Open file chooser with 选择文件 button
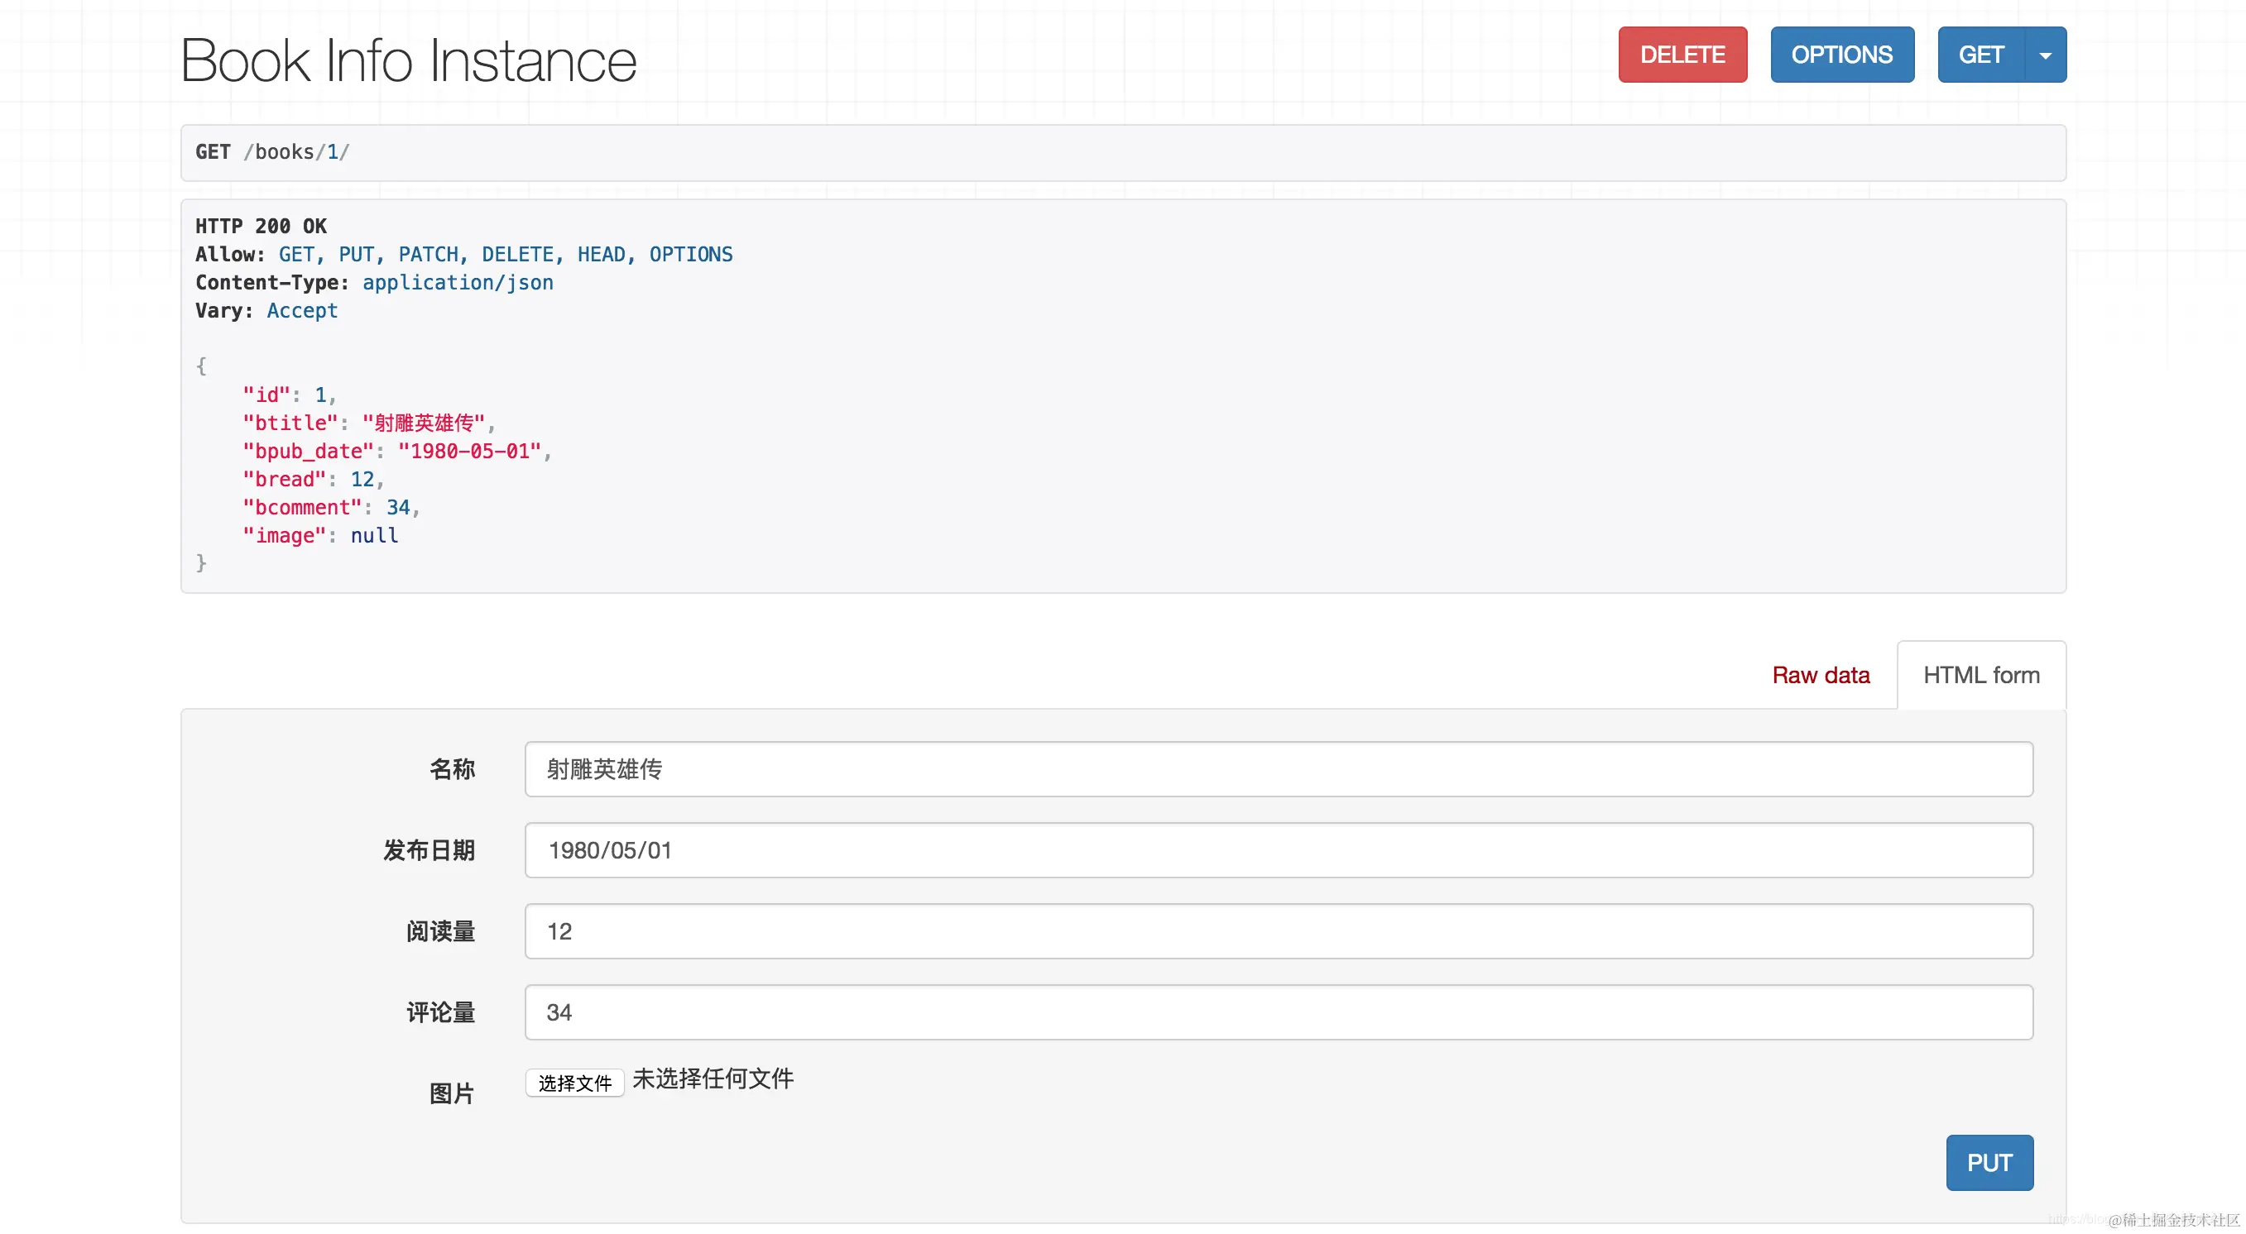This screenshot has width=2246, height=1234. pyautogui.click(x=574, y=1083)
